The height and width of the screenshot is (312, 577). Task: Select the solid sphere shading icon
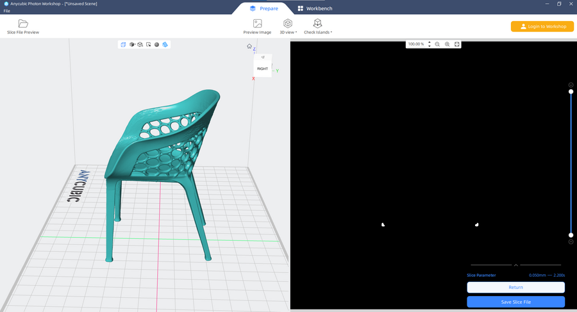coord(156,45)
